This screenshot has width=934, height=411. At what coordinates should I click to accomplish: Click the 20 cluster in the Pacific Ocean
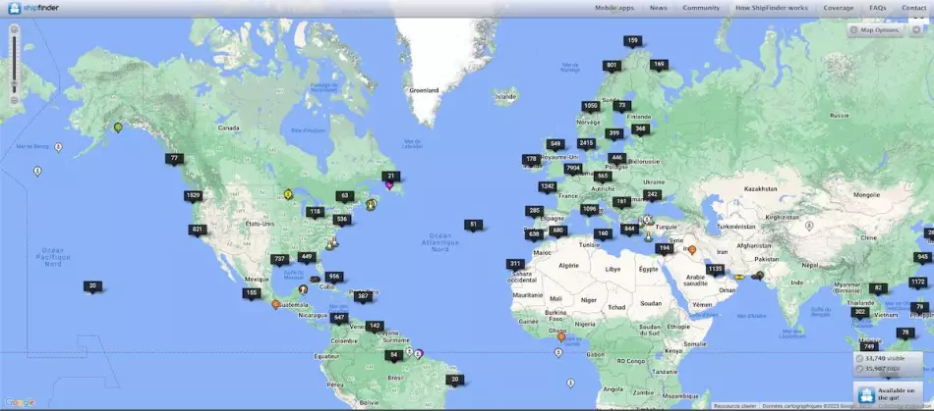click(92, 286)
